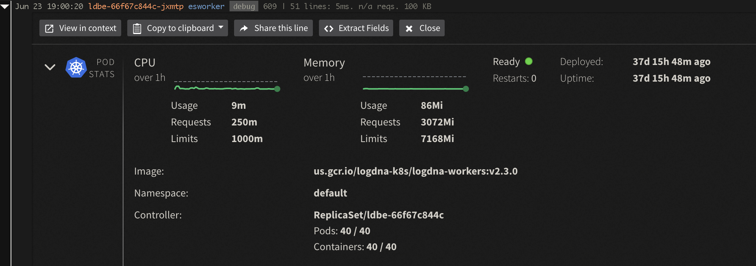Click the Share this line button
Image resolution: width=756 pixels, height=266 pixels.
[273, 28]
